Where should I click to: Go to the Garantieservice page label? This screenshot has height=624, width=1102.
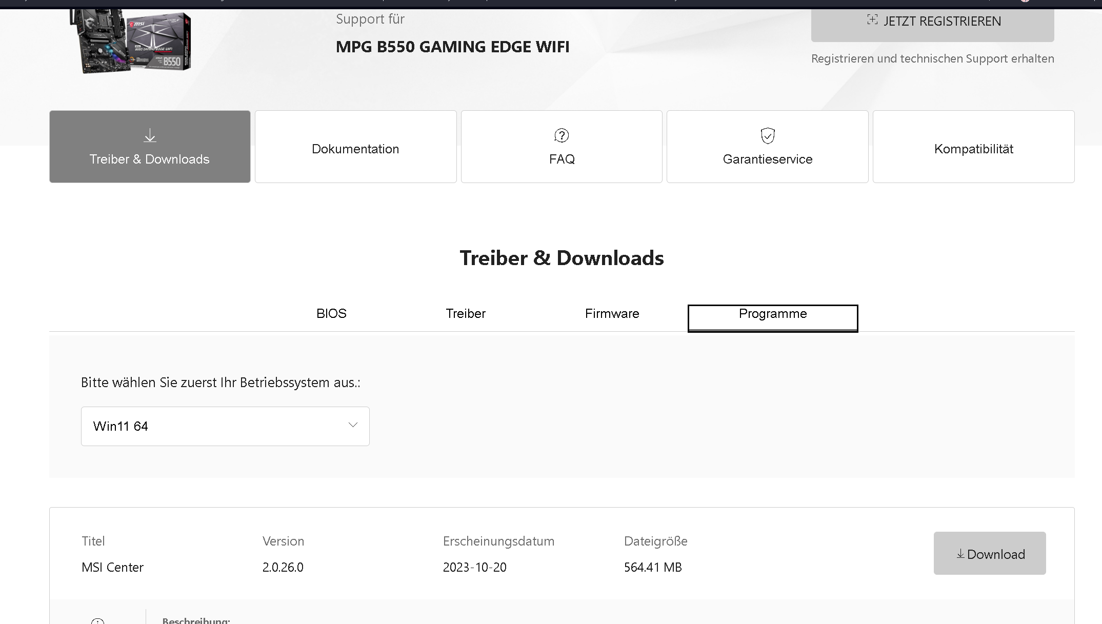[767, 159]
